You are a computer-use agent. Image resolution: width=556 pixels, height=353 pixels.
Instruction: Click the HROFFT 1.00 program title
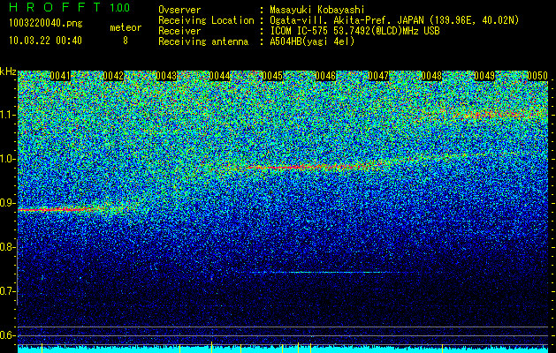pos(70,7)
